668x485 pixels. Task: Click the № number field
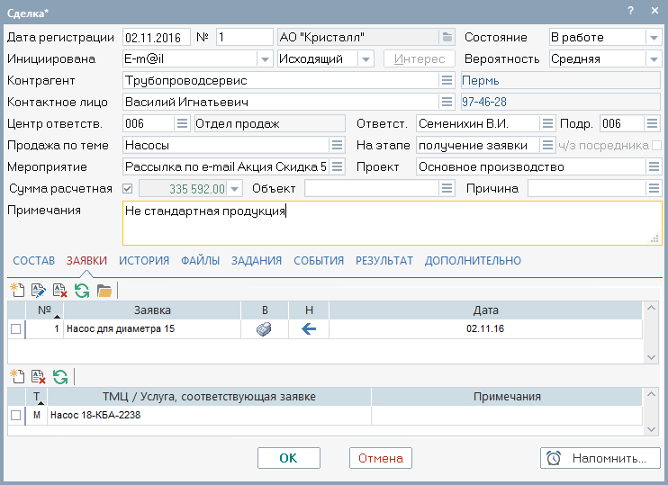point(245,38)
